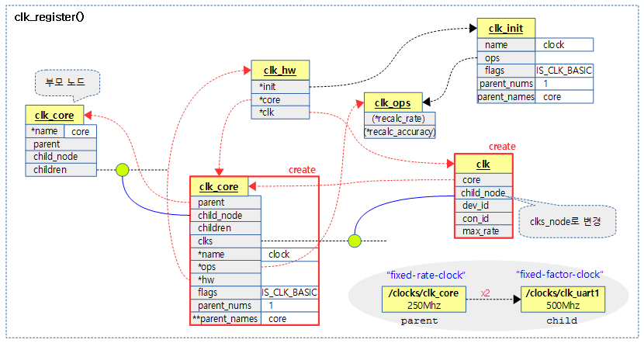Click the green circle beside parent-node children row
This screenshot has width=644, height=343.
pos(123,170)
